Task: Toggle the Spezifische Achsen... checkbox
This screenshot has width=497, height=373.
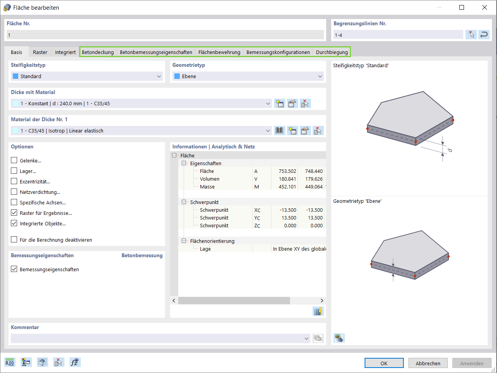Action: point(14,202)
